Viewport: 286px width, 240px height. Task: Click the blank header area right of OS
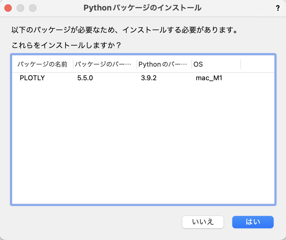tap(257, 64)
